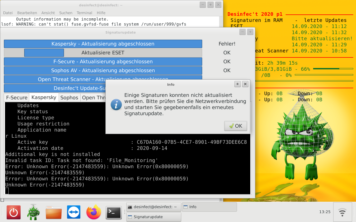Switch to the F-Secure log tab
The width and height of the screenshot is (356, 222).
(x=17, y=98)
